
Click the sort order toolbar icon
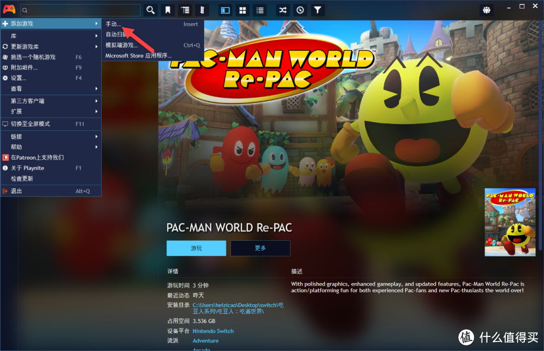pyautogui.click(x=202, y=10)
